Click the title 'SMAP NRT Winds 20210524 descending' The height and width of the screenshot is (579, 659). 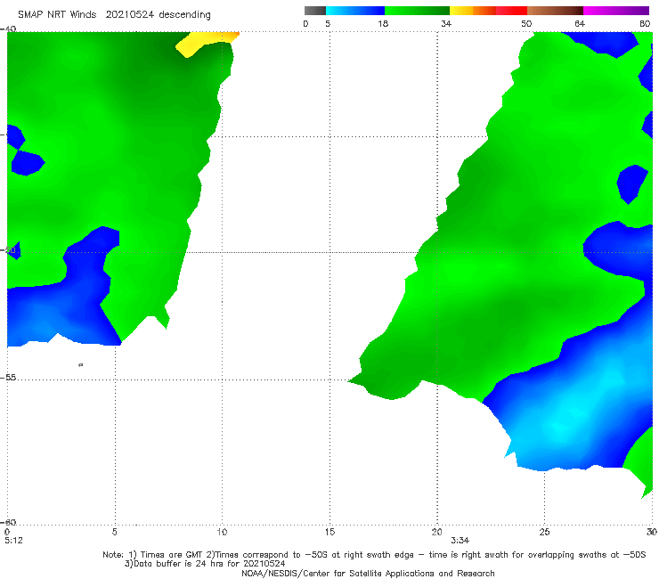pyautogui.click(x=114, y=15)
